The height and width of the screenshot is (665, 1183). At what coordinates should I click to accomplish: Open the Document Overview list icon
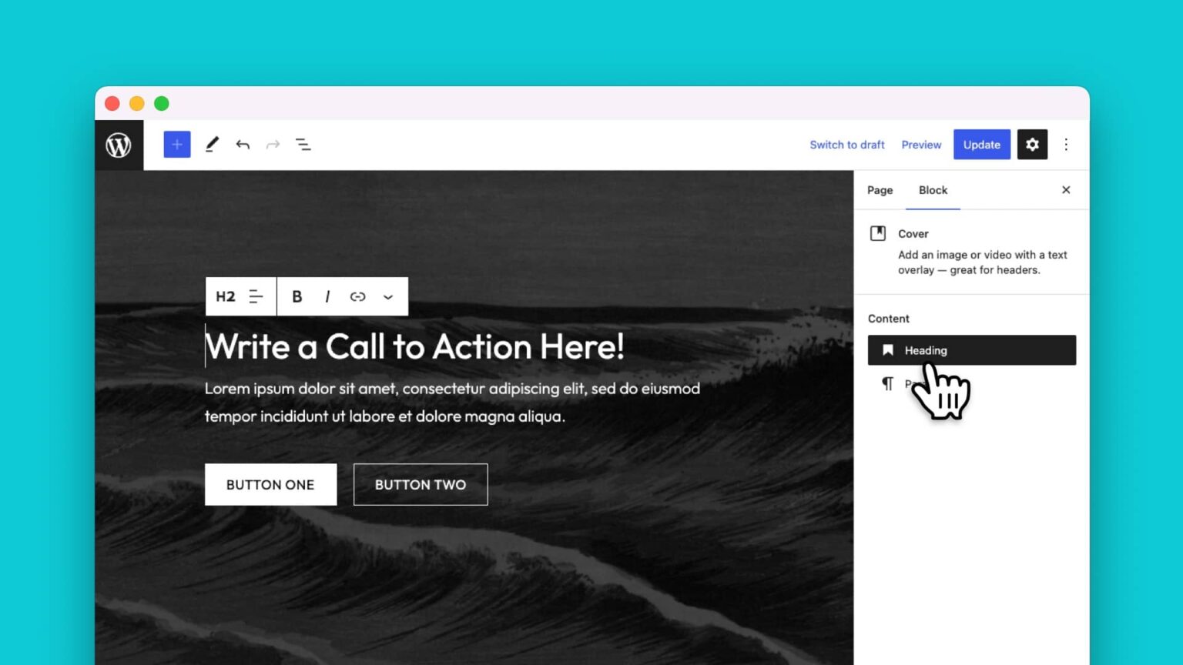pyautogui.click(x=303, y=144)
